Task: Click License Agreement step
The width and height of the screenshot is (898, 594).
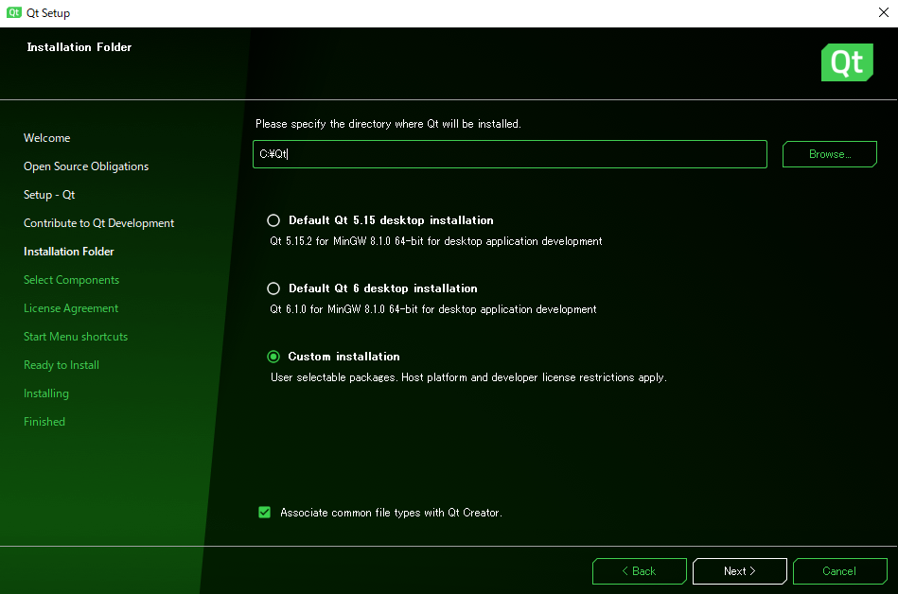Action: click(70, 308)
